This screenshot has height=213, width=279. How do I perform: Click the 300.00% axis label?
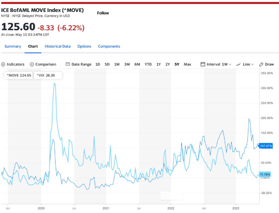tap(267, 88)
